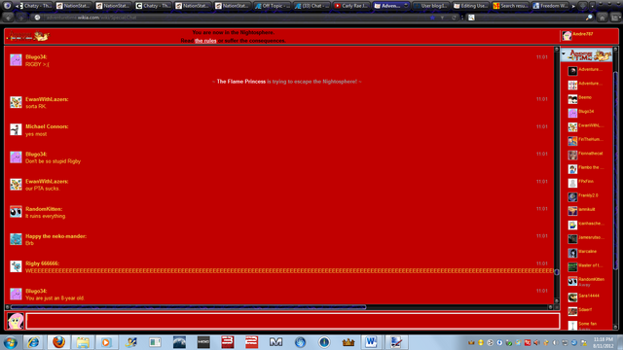Select Flambo the ... in the user list
Image resolution: width=623 pixels, height=350 pixels.
click(x=586, y=169)
